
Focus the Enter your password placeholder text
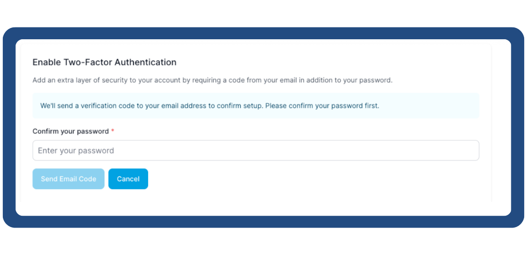[76, 150]
